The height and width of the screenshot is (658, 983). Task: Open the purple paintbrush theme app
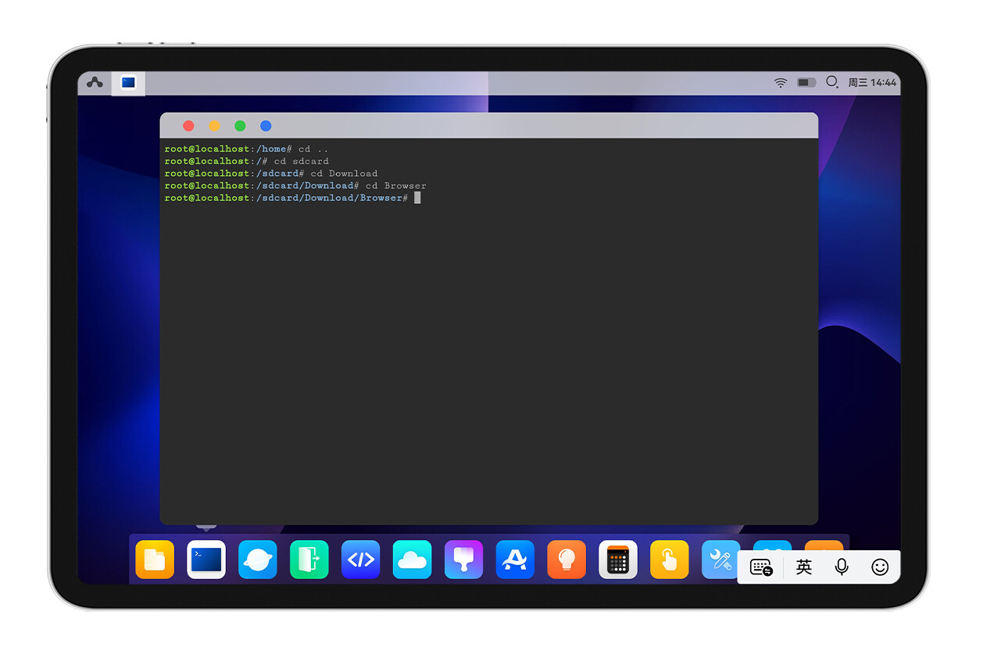(x=463, y=560)
